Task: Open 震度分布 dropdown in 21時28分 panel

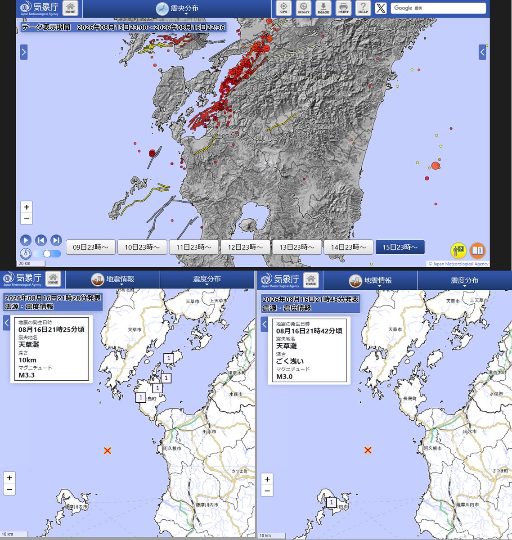Action: (207, 279)
